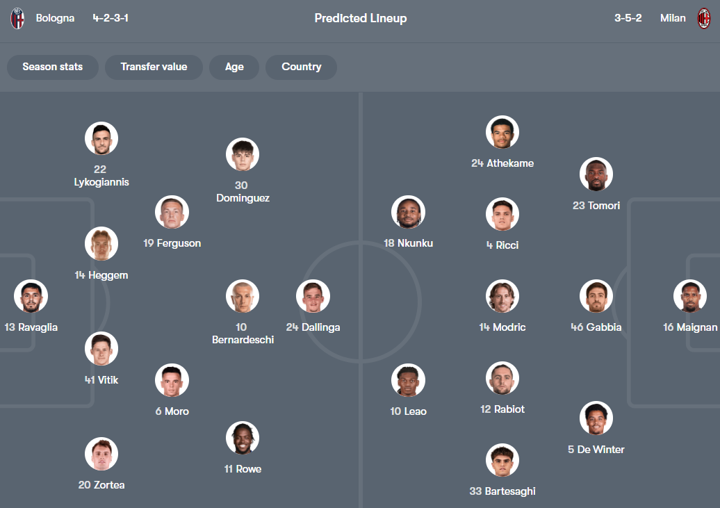Open the Milan team name link
The width and height of the screenshot is (720, 508).
tap(673, 18)
